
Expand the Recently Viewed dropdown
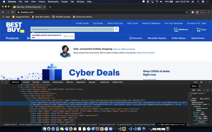[157, 38]
